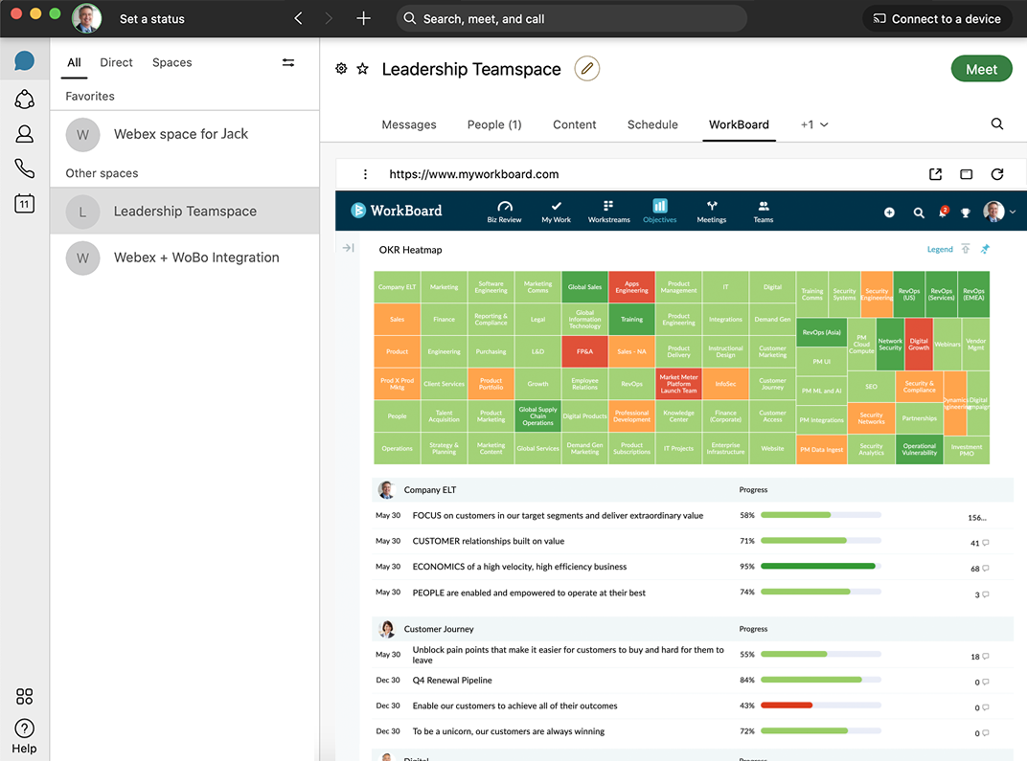Open Webex space for Jack

[185, 134]
